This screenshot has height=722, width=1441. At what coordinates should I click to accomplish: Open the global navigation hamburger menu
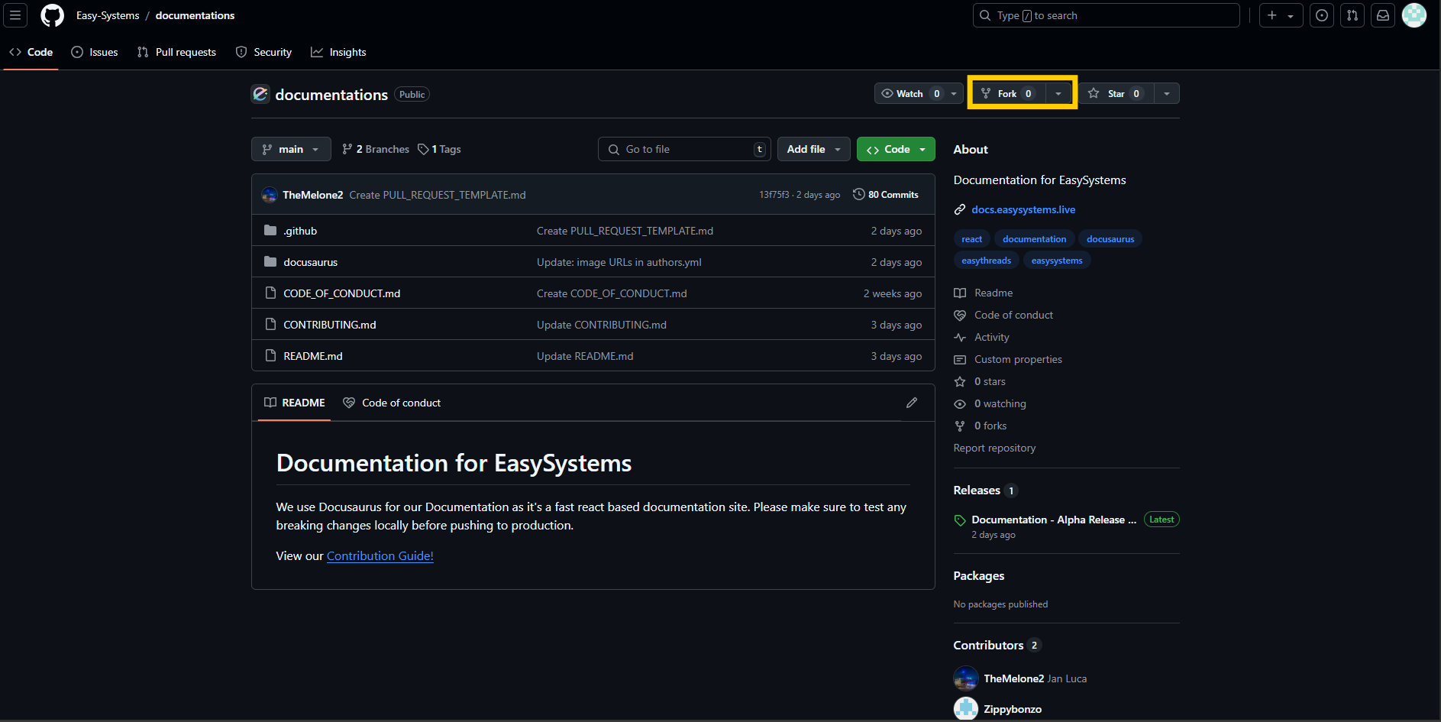pyautogui.click(x=14, y=15)
